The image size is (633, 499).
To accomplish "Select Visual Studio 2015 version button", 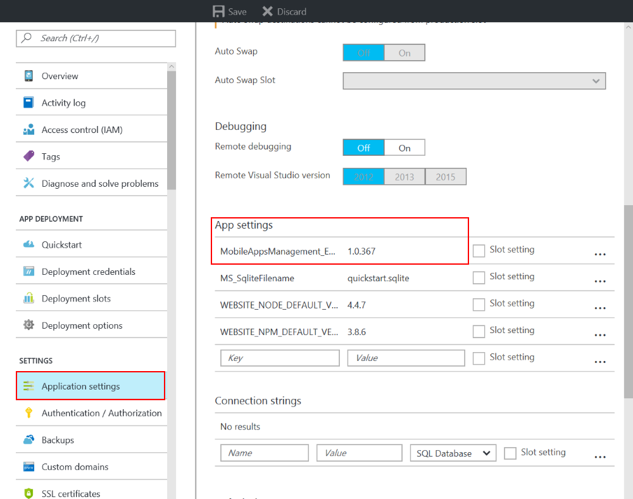I will 446,177.
